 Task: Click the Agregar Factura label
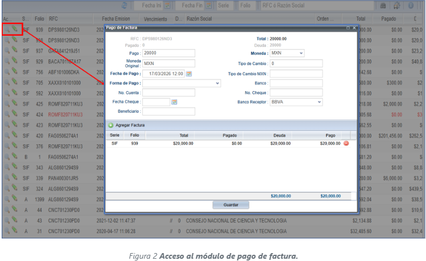(130, 124)
